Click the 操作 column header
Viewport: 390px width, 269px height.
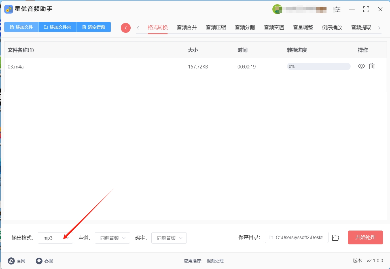click(x=363, y=50)
